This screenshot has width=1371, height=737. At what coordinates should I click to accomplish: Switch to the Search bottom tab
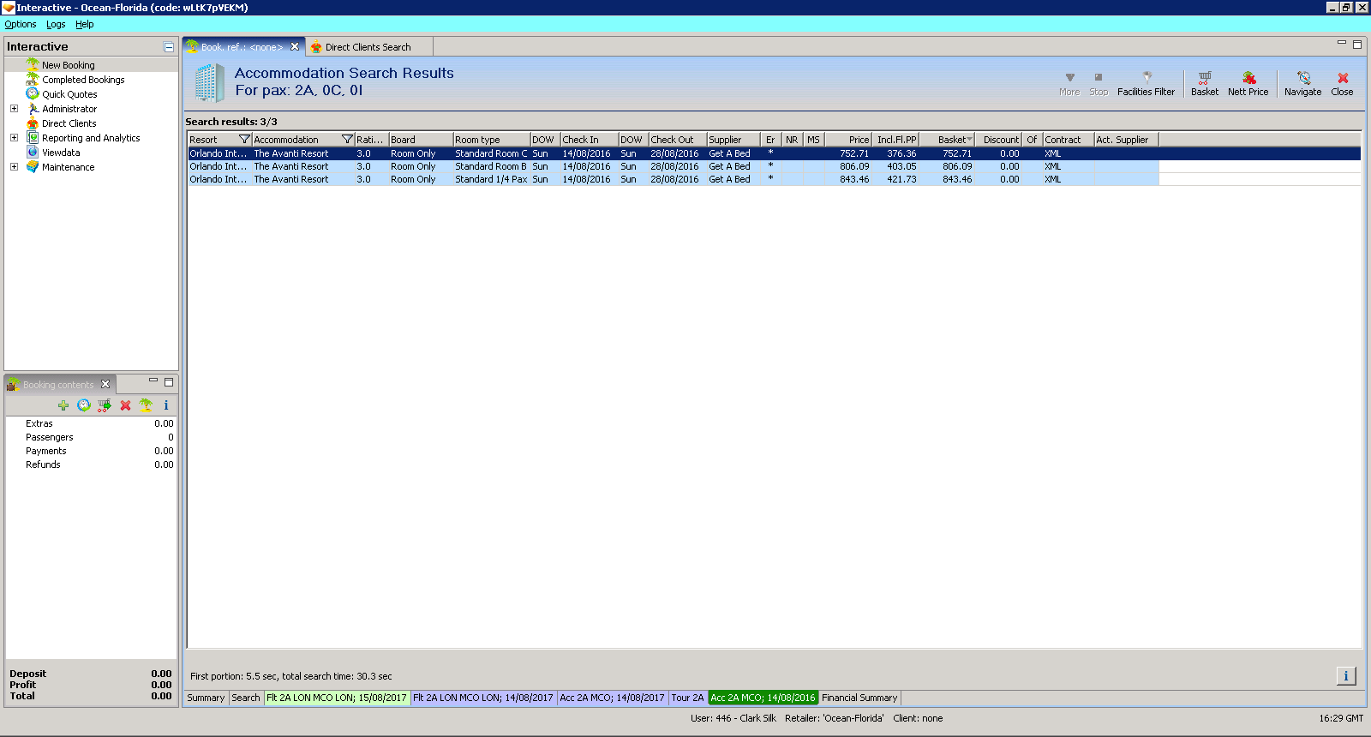246,698
